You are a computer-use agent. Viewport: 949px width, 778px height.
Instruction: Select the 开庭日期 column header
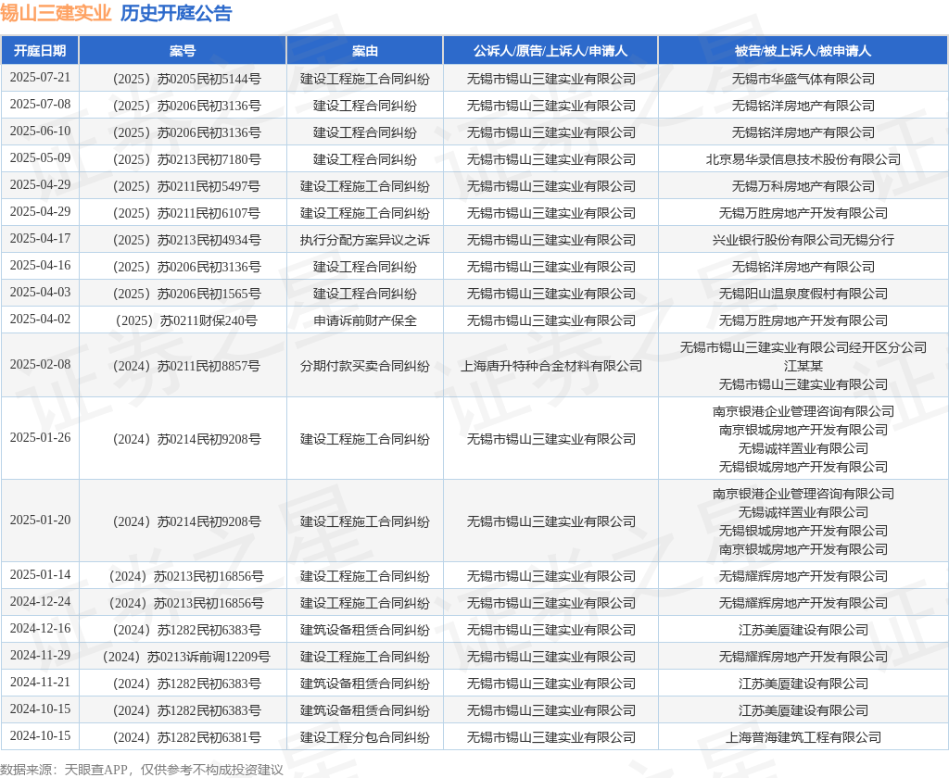click(40, 51)
